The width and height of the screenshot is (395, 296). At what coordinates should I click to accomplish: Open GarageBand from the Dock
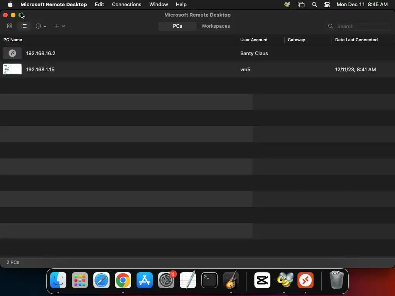pos(231,280)
